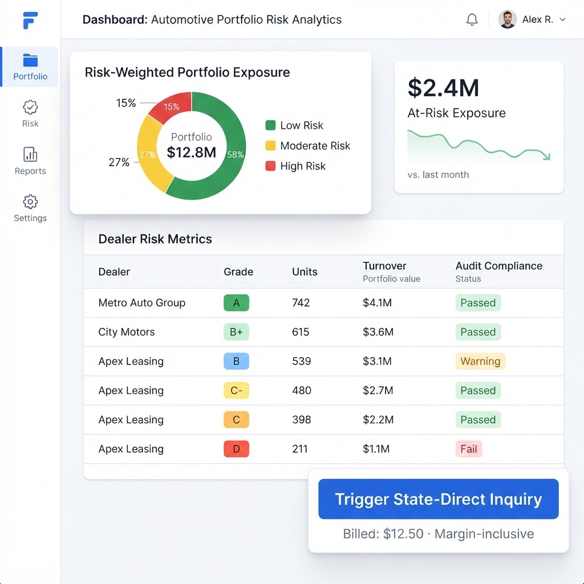Click Alex R. profile avatar
Viewport: 584px width, 584px height.
507,19
